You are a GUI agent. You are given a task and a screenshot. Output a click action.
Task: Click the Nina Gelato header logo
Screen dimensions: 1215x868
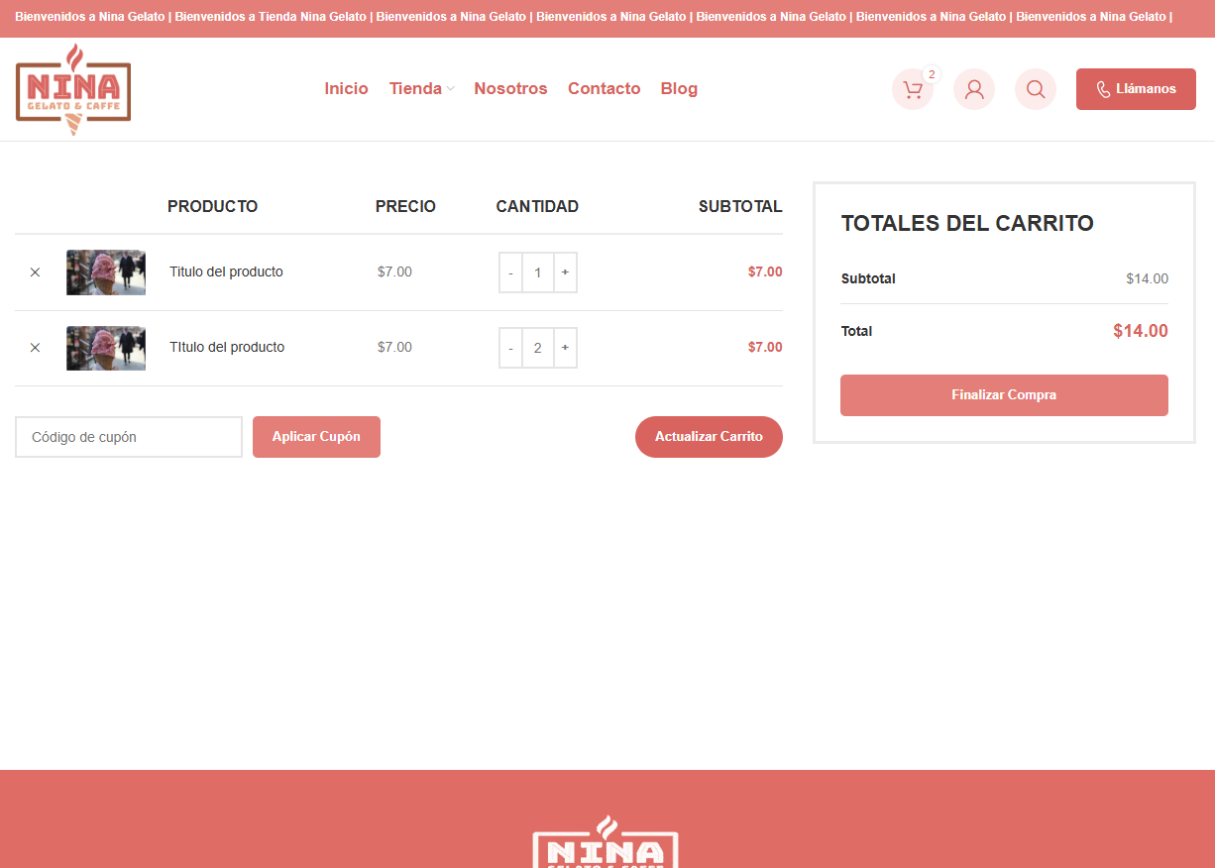[73, 89]
